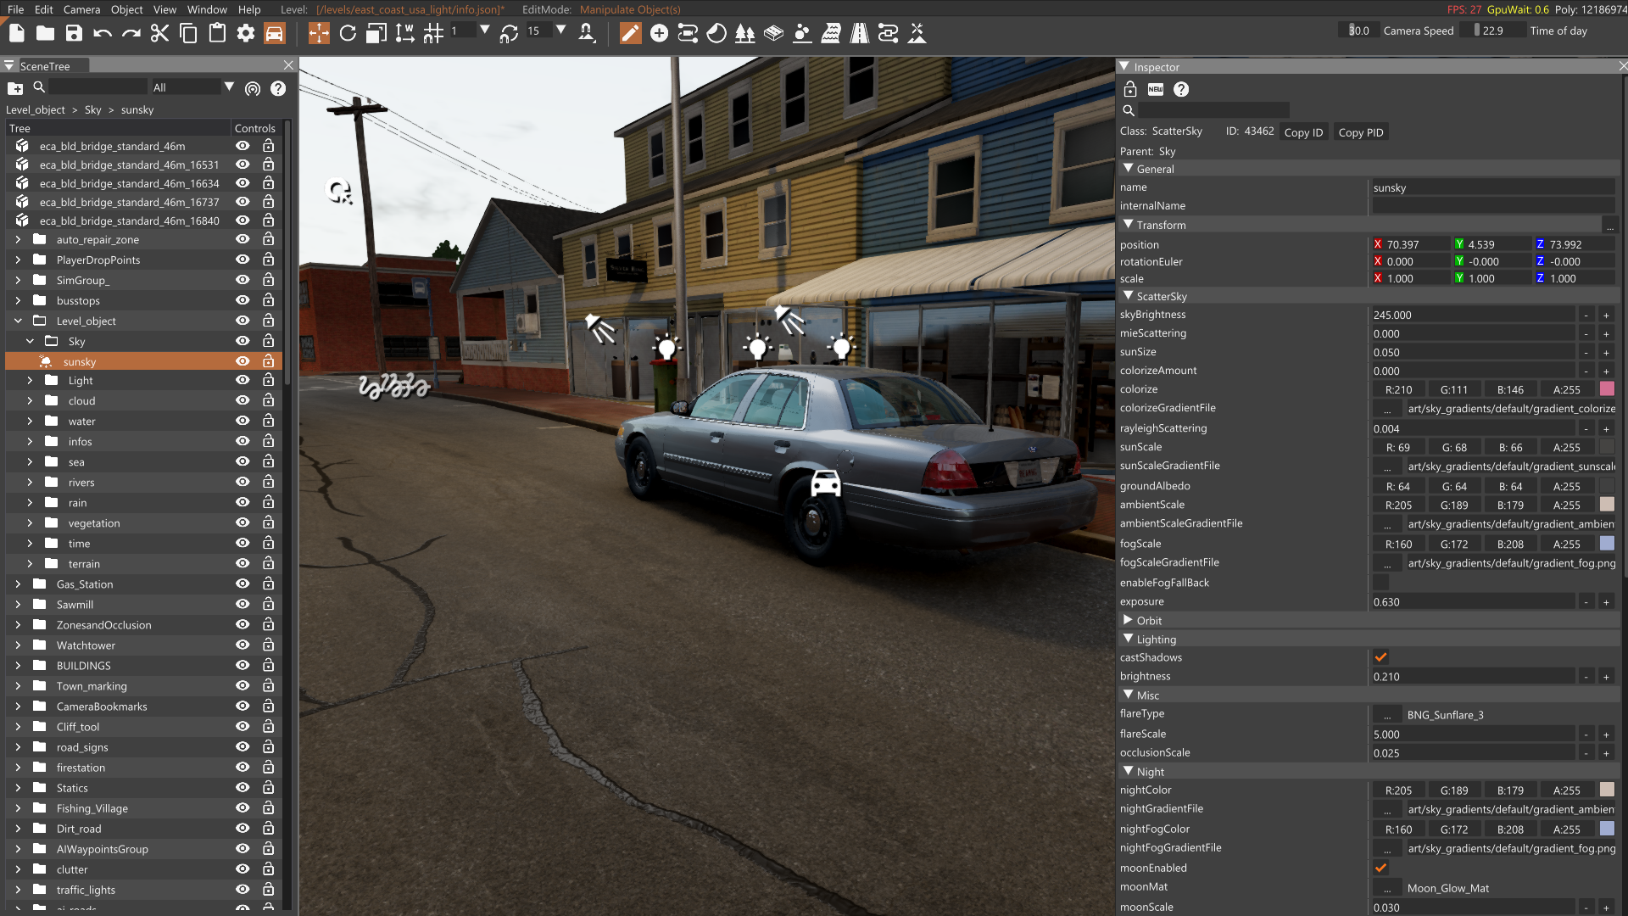Open the Window menu

pos(207,9)
